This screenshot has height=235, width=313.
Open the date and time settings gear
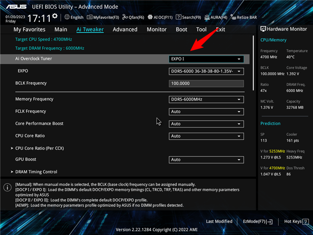coord(55,16)
